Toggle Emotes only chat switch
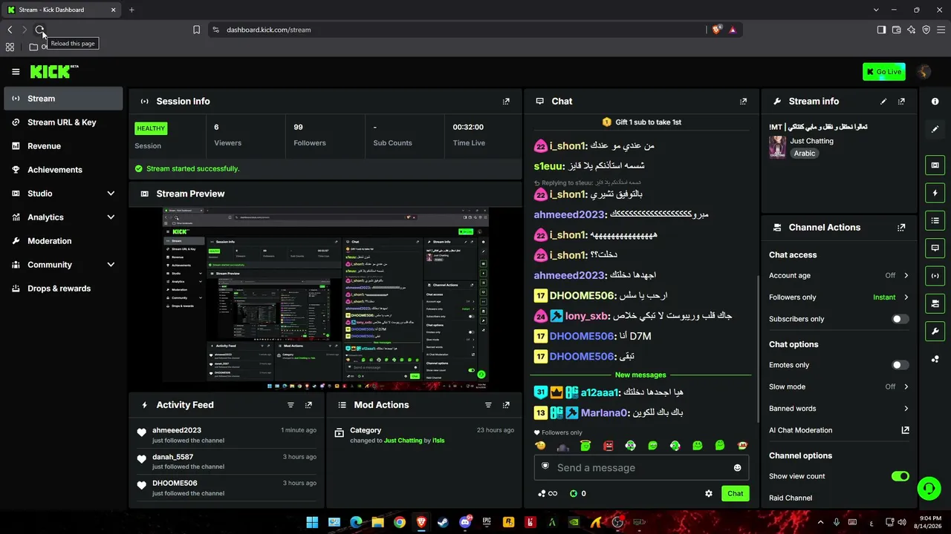 (900, 365)
